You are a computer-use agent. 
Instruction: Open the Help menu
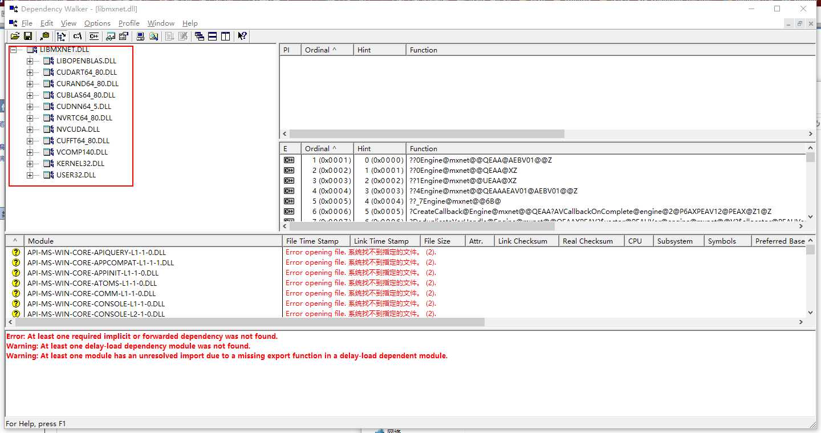[190, 23]
